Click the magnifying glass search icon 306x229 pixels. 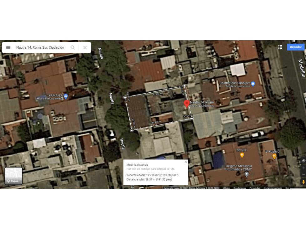click(x=73, y=47)
